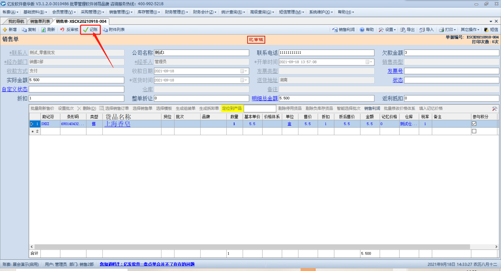
Task: Open the 统计查询(R) menu
Action: (x=233, y=12)
